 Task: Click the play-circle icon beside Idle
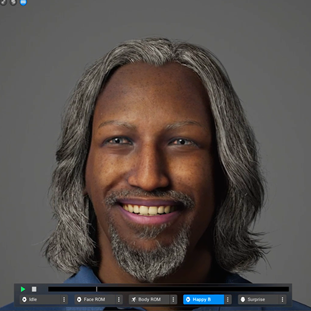coord(24,299)
